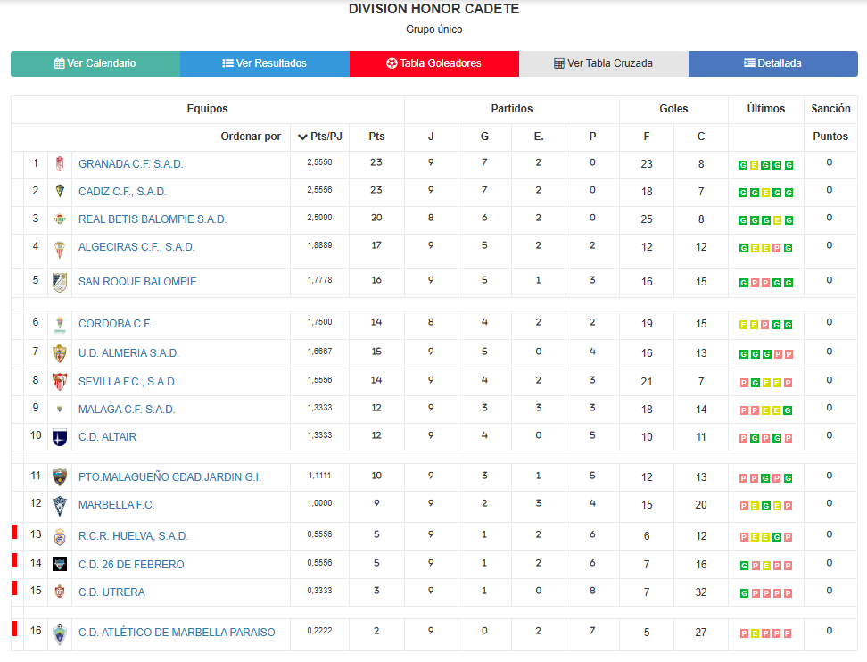Viewport: 867px width, 662px height.
Task: Click Atlético de Marbella Paraiso crest icon
Action: (60, 633)
